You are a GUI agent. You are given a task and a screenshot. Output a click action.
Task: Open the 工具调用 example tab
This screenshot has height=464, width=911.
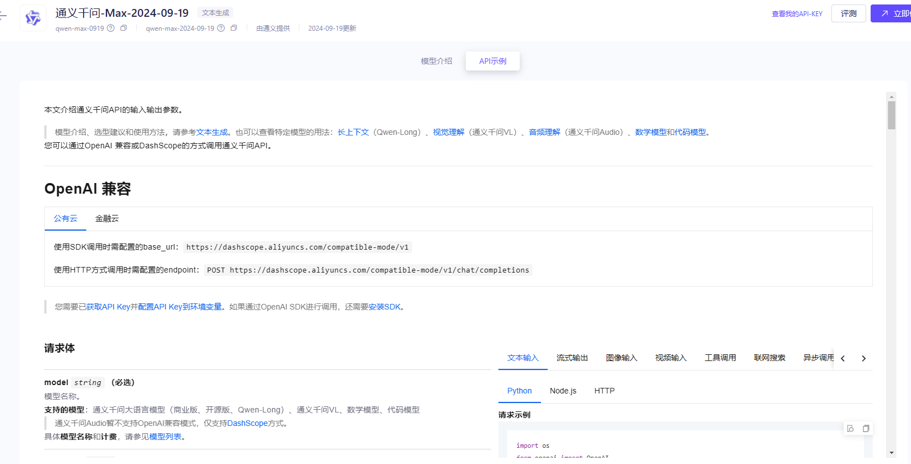point(720,358)
